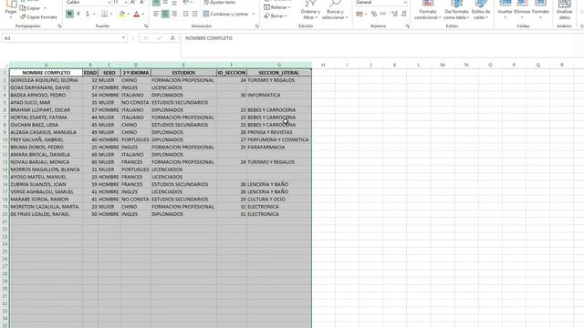Open the underline style dropdown arrow
Screen dimensions: 584x328
click(94, 15)
